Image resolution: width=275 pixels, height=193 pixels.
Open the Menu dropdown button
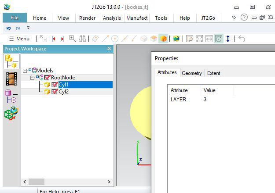click(x=19, y=39)
